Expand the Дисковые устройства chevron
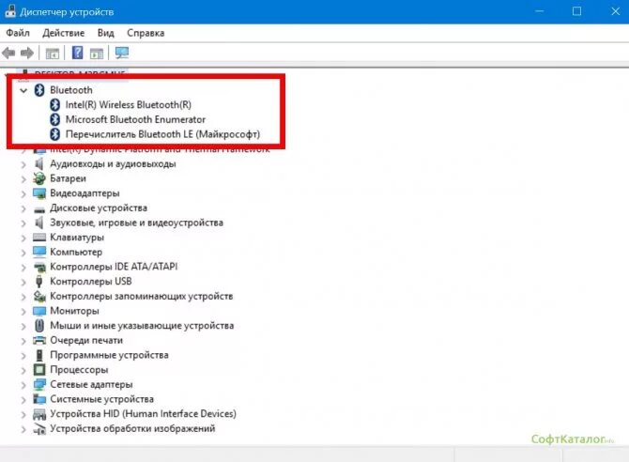629x462 pixels. click(23, 208)
